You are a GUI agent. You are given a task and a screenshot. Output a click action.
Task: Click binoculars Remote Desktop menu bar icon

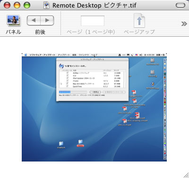[120, 55]
